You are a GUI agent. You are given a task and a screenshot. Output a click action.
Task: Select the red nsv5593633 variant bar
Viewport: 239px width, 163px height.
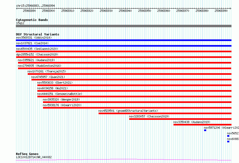point(135,85)
